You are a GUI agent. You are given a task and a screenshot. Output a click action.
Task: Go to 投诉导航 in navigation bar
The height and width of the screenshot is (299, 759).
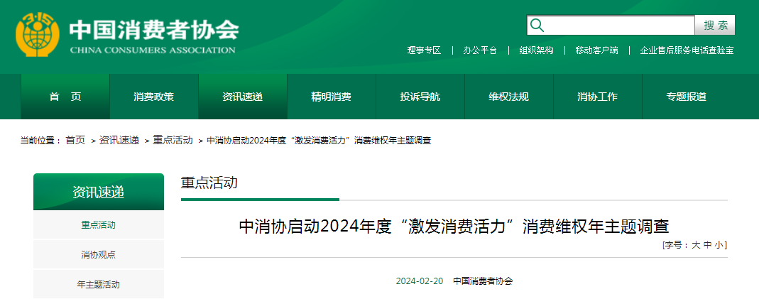click(420, 97)
